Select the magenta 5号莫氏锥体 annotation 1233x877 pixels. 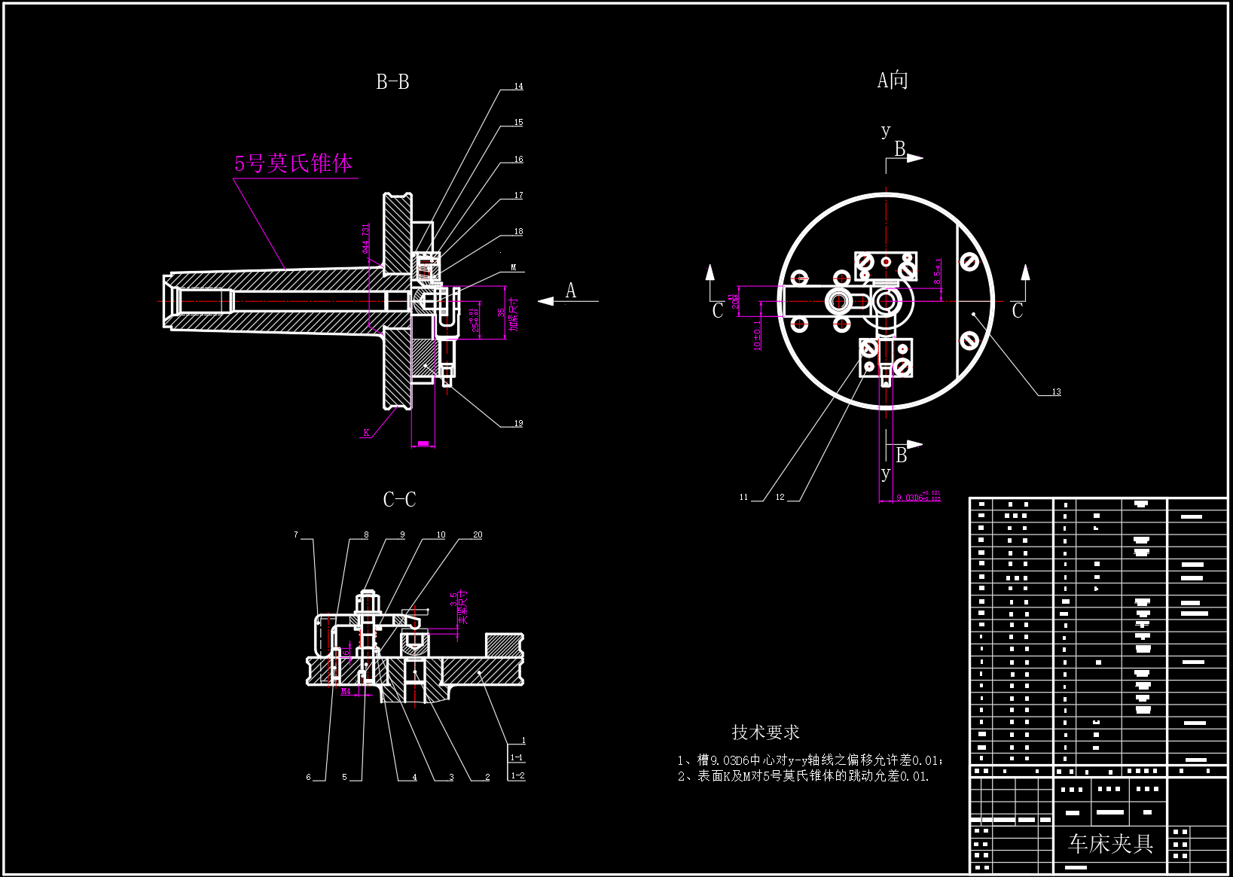click(x=294, y=163)
